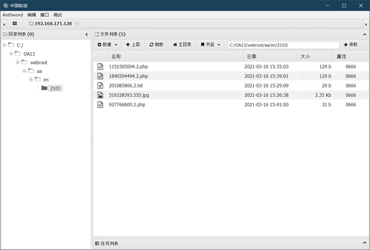Open the 新建 dropdown arrow
Screen dimensions: 370x250
116,45
